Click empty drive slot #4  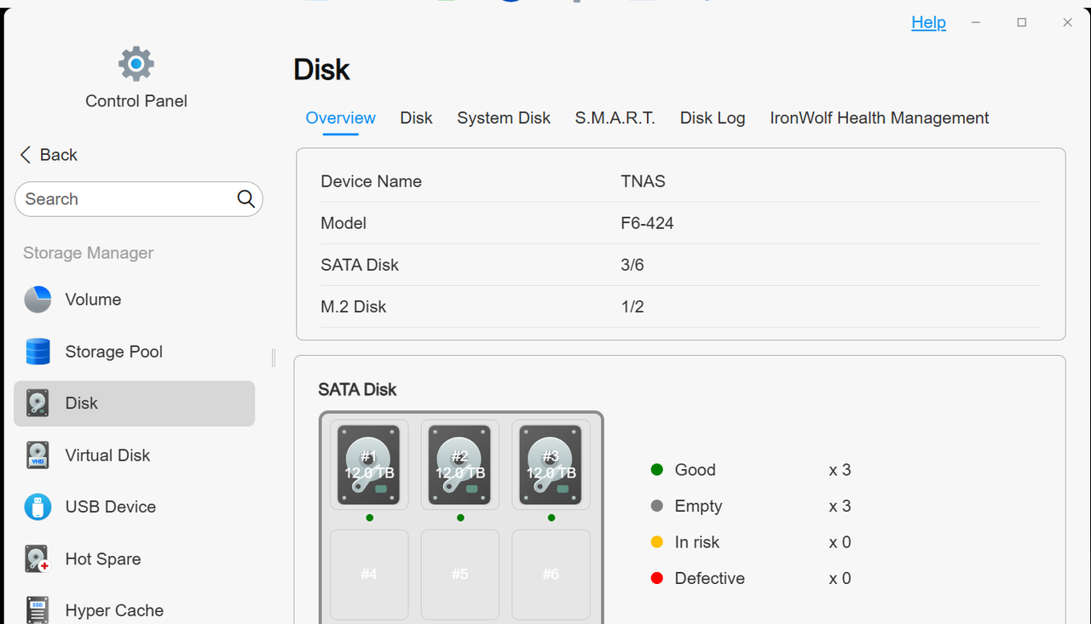click(369, 575)
